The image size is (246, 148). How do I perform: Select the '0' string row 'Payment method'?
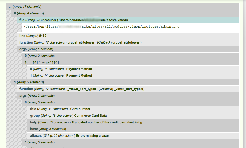click(133, 69)
